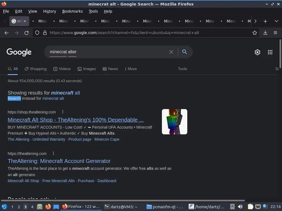Image resolution: width=282 pixels, height=211 pixels.
Task: Switch to the All results tab
Action: point(13,69)
